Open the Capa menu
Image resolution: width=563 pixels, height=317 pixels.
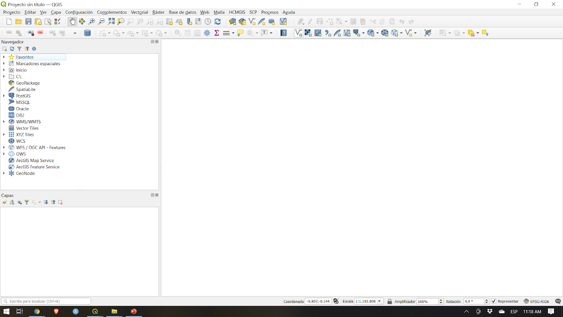(x=56, y=12)
